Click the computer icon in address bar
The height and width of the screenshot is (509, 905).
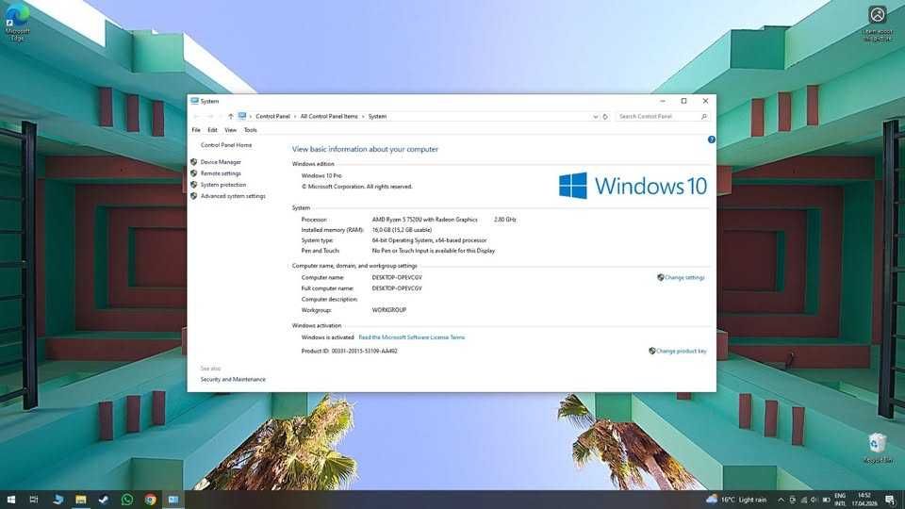242,117
